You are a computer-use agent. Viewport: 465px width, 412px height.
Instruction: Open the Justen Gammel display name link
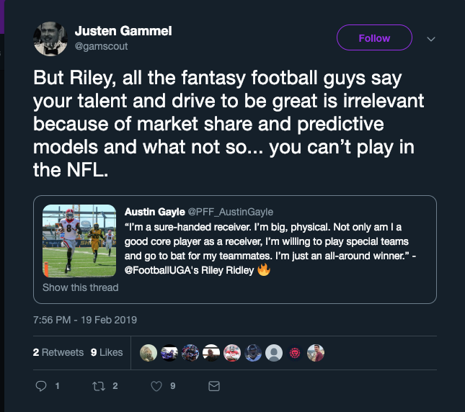tap(123, 32)
